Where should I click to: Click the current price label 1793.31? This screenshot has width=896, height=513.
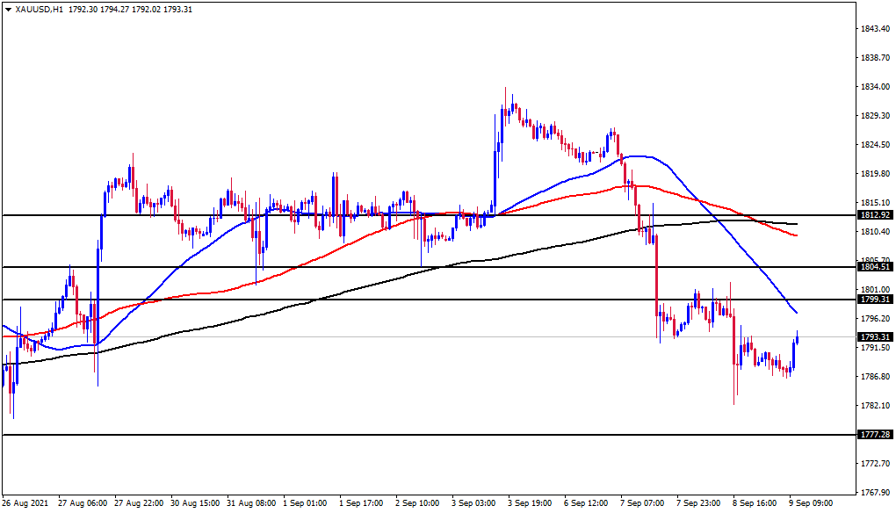[x=875, y=337]
